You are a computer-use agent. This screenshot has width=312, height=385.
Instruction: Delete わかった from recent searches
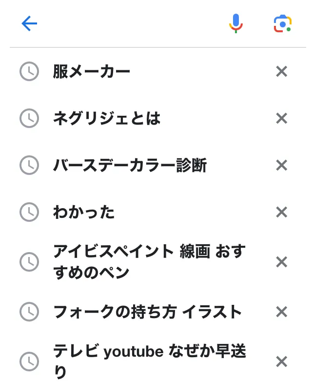pos(281,212)
